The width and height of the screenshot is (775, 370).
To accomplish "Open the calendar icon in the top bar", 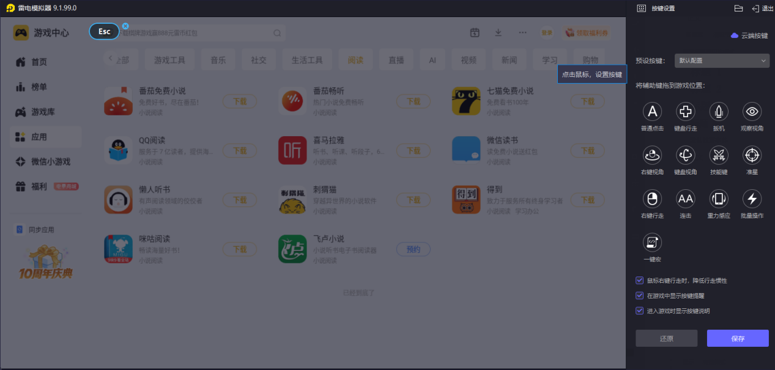I will (475, 32).
